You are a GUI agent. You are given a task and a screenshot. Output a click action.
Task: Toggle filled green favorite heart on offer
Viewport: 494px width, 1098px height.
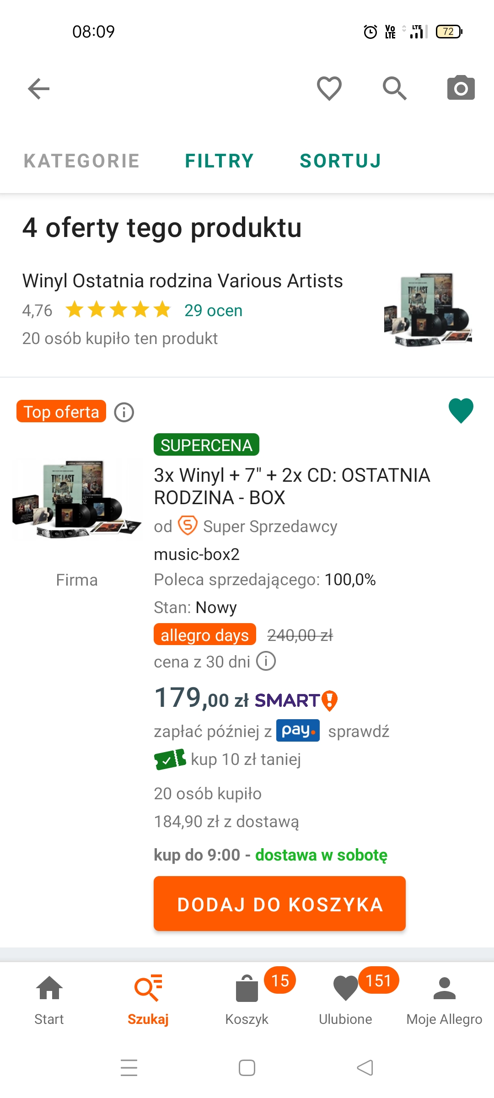tap(461, 410)
